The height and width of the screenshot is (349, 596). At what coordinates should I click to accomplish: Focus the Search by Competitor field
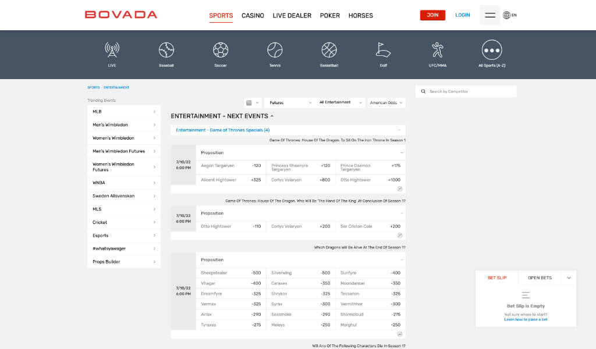[x=466, y=91]
